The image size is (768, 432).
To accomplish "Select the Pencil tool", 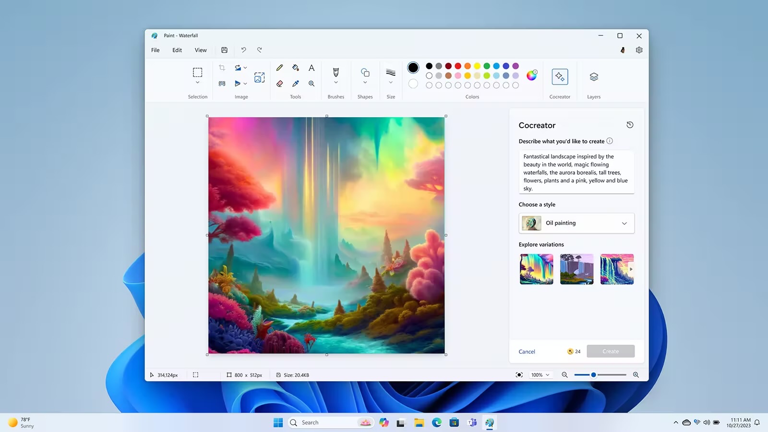I will [x=279, y=68].
